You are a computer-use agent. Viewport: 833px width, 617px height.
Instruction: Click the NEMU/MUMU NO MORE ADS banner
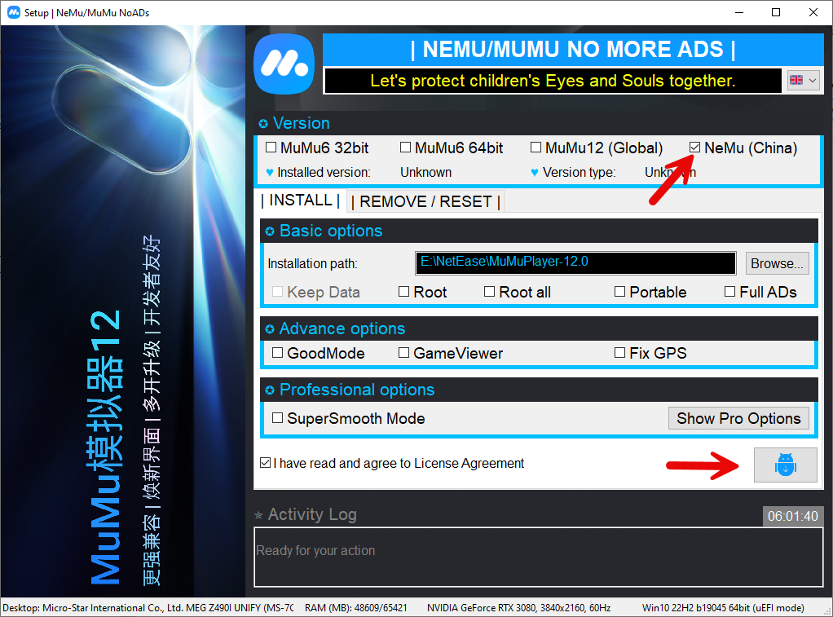[573, 50]
